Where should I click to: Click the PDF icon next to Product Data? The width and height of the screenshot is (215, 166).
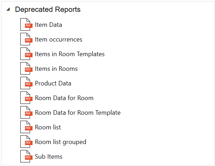point(26,83)
